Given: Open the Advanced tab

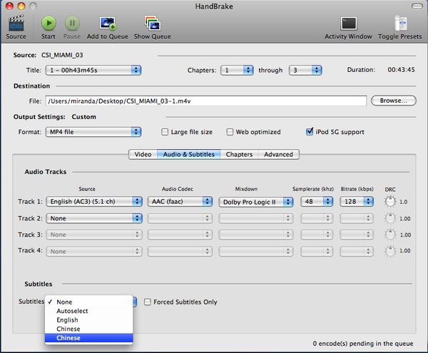Looking at the screenshot, I should click(278, 155).
